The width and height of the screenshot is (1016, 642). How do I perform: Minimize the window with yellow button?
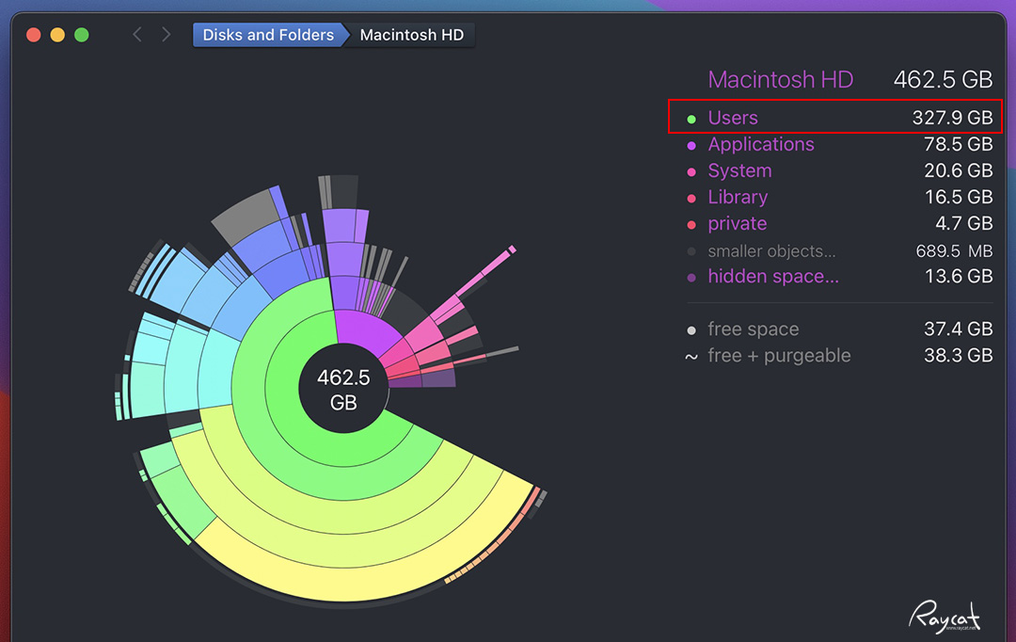[57, 35]
